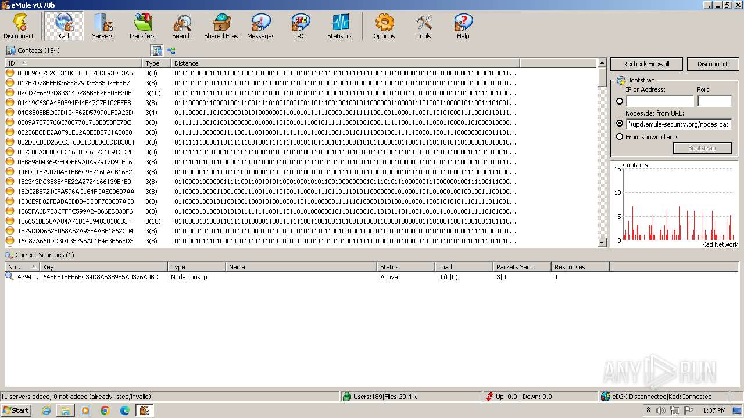
Task: Sort contacts by Type column header
Action: (x=157, y=63)
